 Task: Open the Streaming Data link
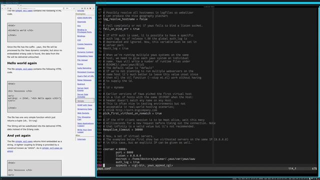coord(84,109)
